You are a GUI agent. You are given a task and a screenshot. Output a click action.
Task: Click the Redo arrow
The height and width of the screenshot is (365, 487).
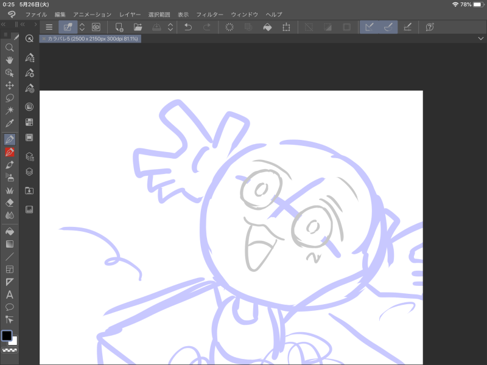(x=207, y=27)
